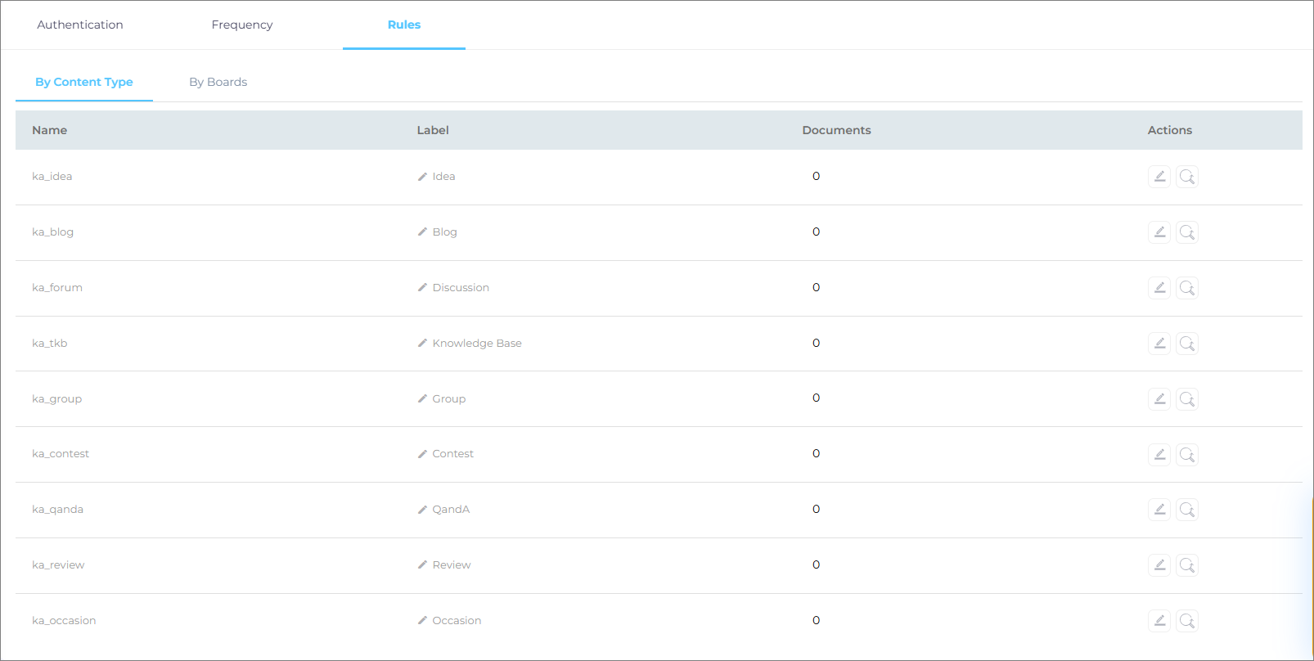Select the By Content Type sub-tab
This screenshot has width=1314, height=661.
pyautogui.click(x=84, y=82)
